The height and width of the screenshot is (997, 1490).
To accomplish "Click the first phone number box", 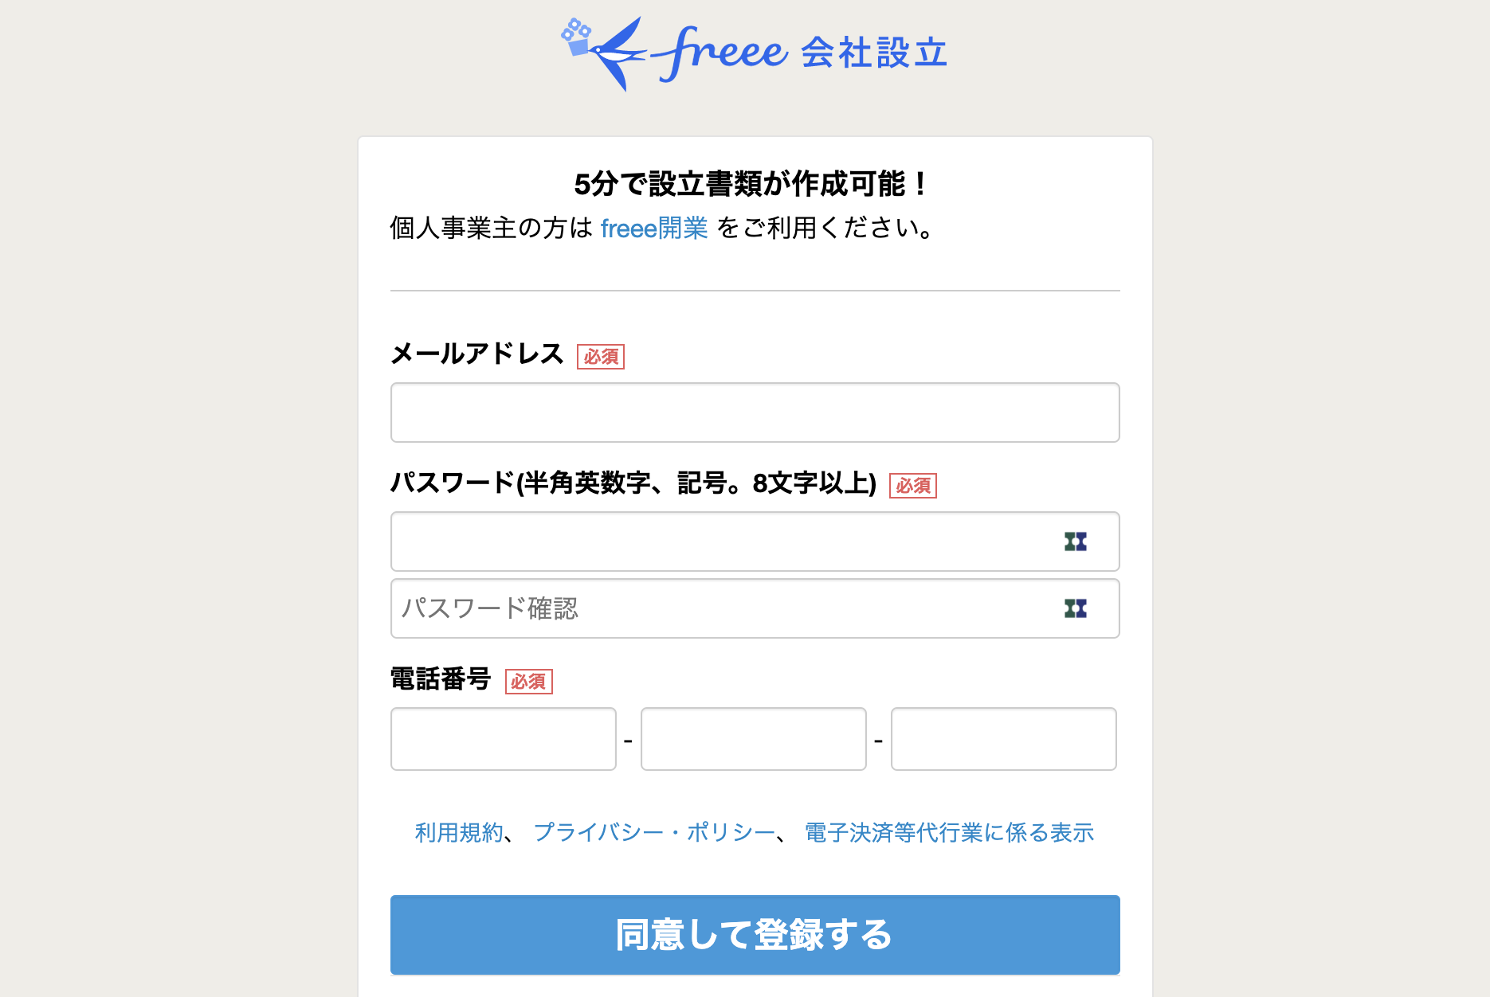I will pos(503,739).
